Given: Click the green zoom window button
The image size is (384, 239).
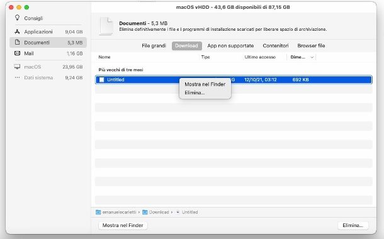Looking at the screenshot, I should coord(26,8).
